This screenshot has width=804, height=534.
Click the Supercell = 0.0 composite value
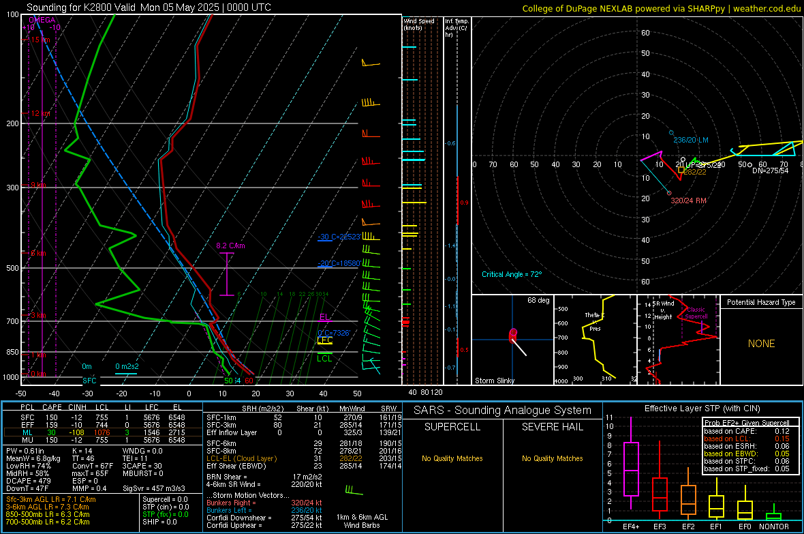165,500
